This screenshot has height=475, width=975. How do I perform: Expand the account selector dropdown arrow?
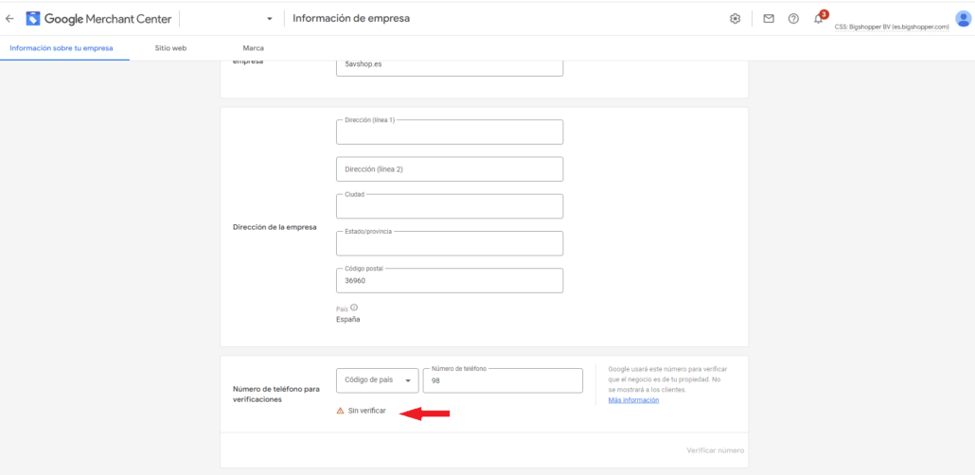coord(270,19)
